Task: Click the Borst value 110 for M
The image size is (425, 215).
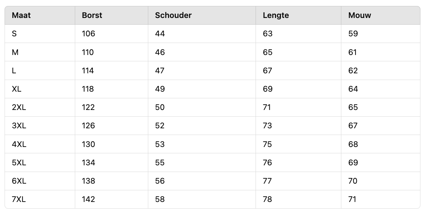Action: [x=88, y=53]
